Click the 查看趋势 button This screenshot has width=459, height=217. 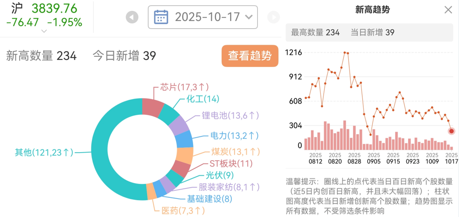[250, 56]
